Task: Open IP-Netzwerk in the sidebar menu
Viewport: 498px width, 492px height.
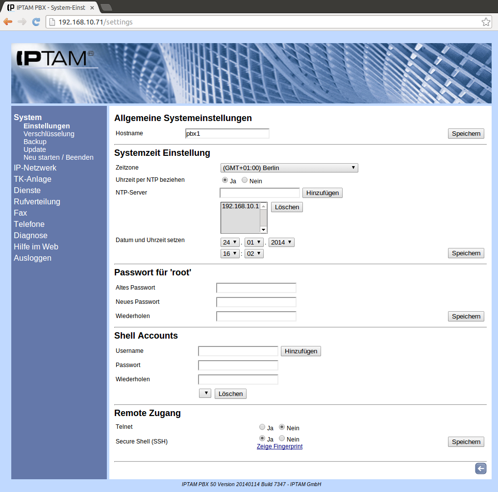Action: [x=35, y=168]
